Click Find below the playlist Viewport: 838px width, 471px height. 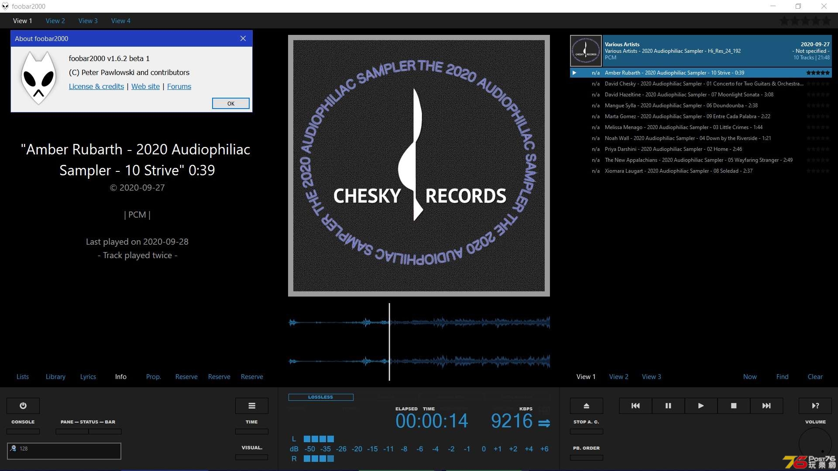tap(782, 376)
